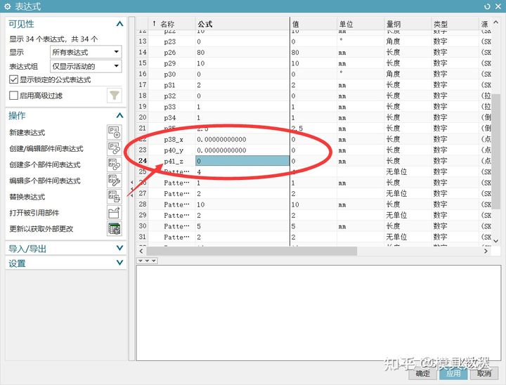Click the create multiple interpart expressions icon
The width and height of the screenshot is (506, 385).
[x=115, y=164]
